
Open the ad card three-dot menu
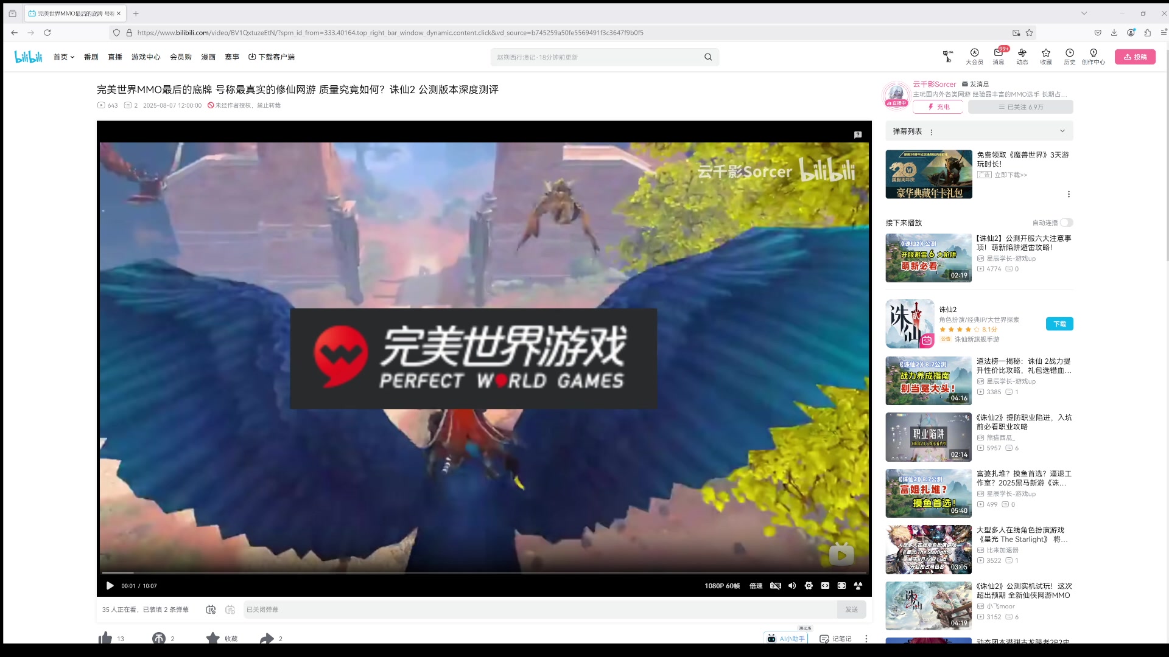[x=1069, y=194]
